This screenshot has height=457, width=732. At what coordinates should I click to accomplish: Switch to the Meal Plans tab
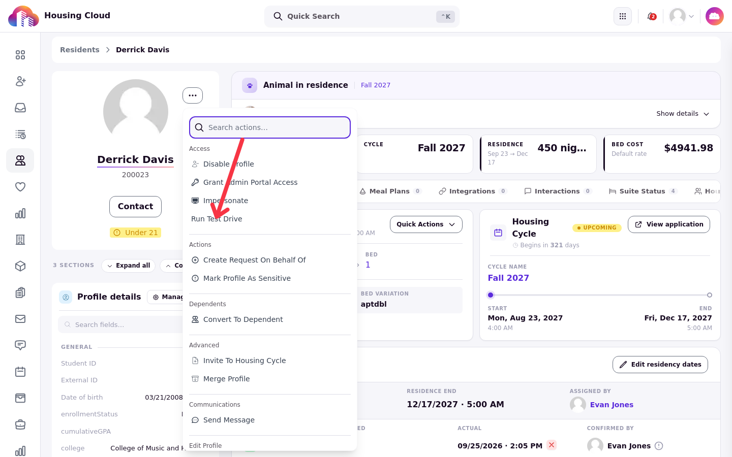pyautogui.click(x=390, y=191)
